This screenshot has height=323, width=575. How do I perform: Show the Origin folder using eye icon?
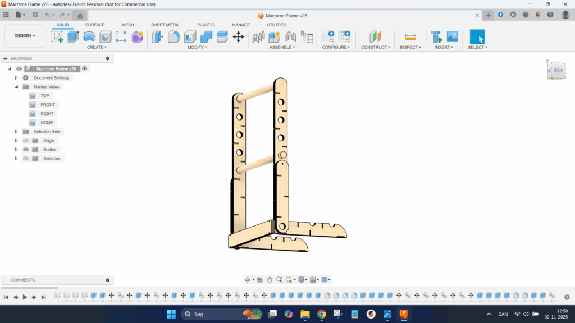pos(26,141)
